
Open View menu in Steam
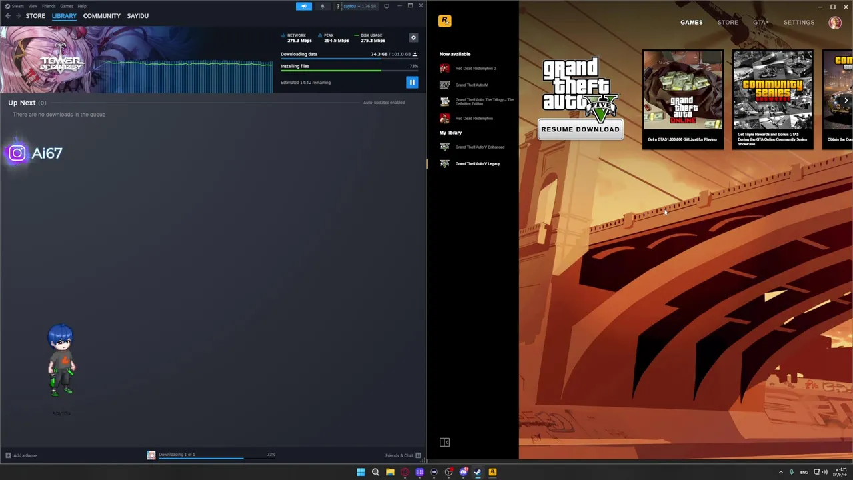33,6
